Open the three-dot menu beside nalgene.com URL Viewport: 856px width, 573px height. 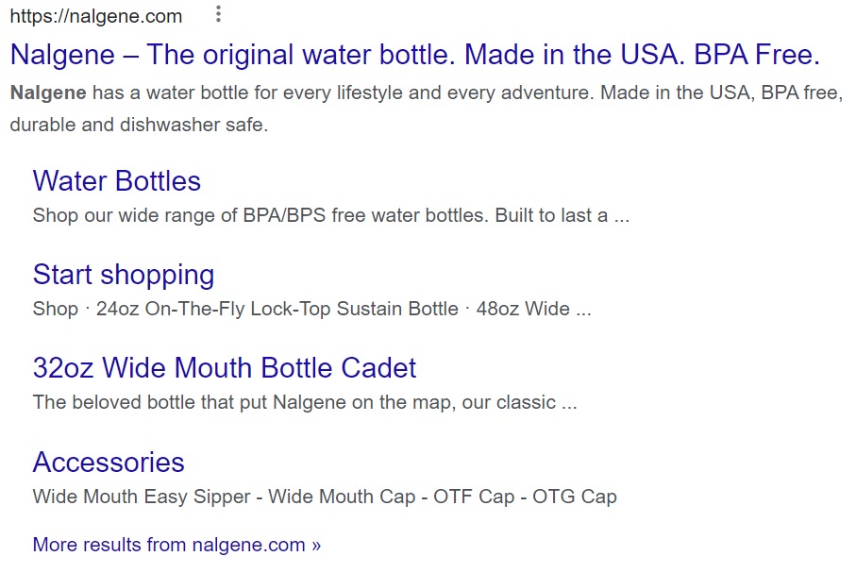[x=218, y=14]
